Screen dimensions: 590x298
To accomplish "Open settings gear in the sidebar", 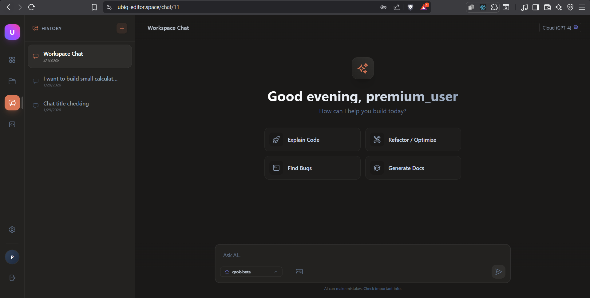I will click(x=12, y=229).
